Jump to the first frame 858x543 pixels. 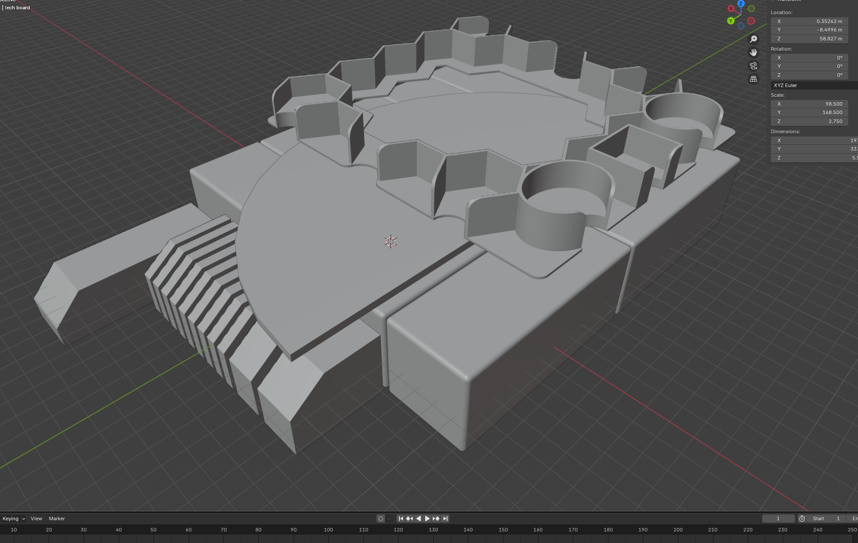[x=401, y=519]
